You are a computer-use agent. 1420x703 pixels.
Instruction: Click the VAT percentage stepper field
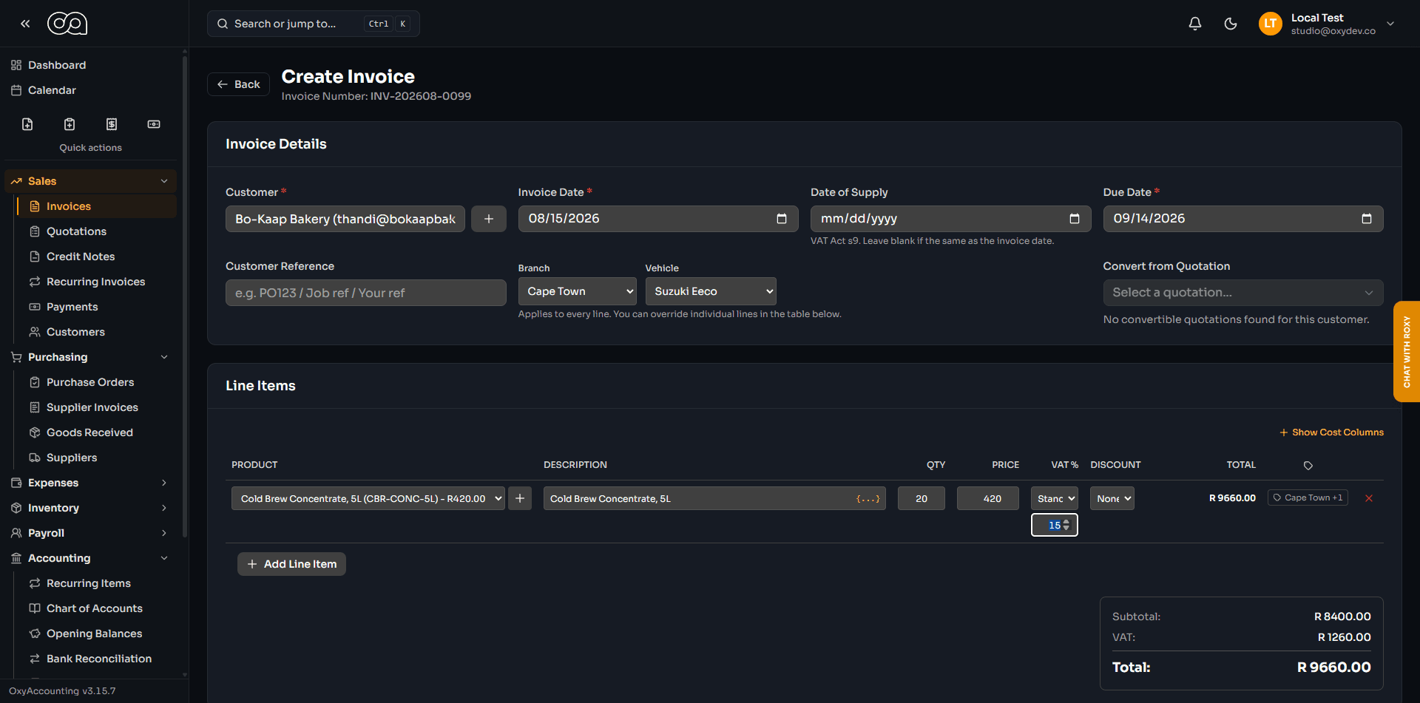point(1055,525)
